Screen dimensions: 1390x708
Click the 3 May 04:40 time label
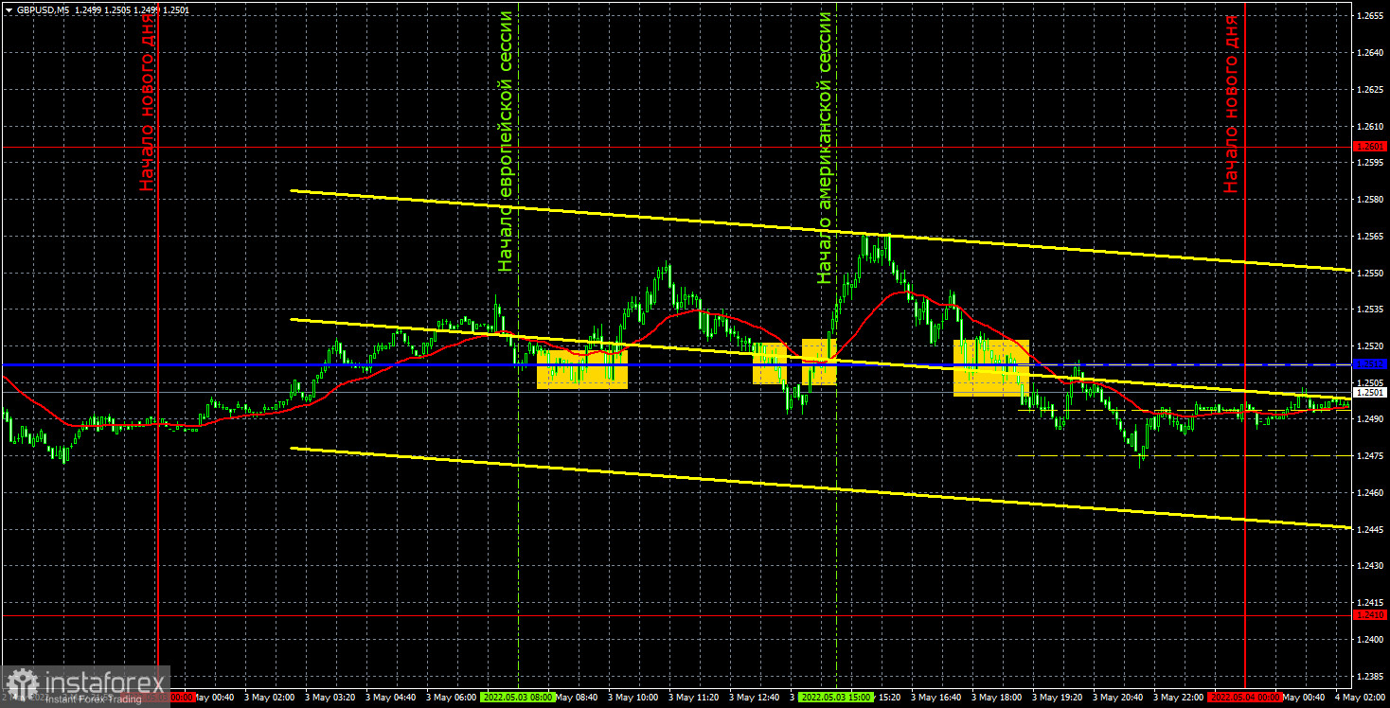pyautogui.click(x=393, y=697)
